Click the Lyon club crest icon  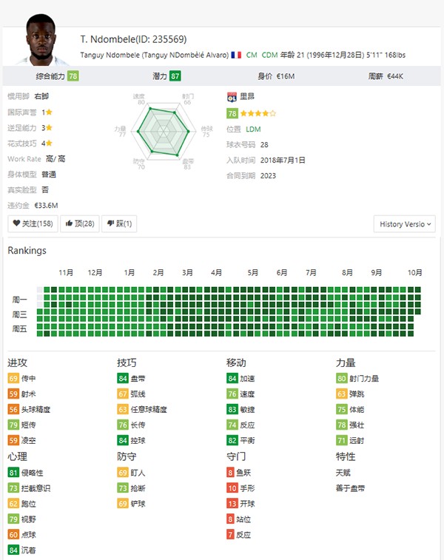click(x=232, y=96)
